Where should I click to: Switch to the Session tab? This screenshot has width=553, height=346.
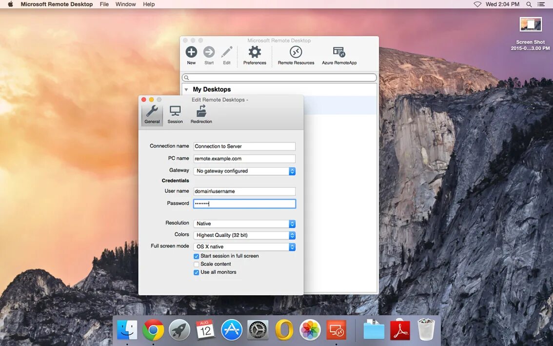pos(175,114)
